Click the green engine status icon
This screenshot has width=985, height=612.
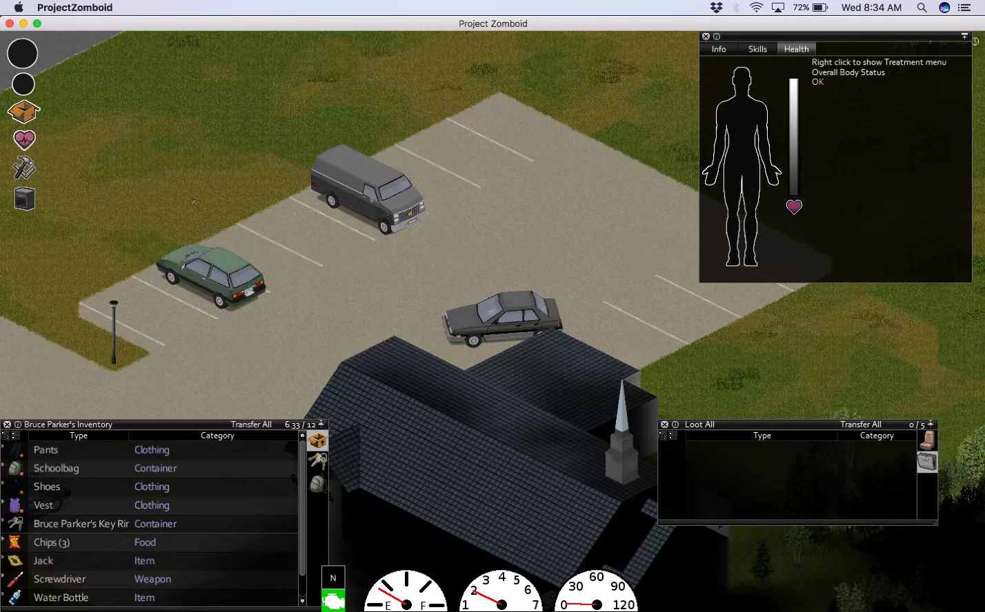click(333, 601)
